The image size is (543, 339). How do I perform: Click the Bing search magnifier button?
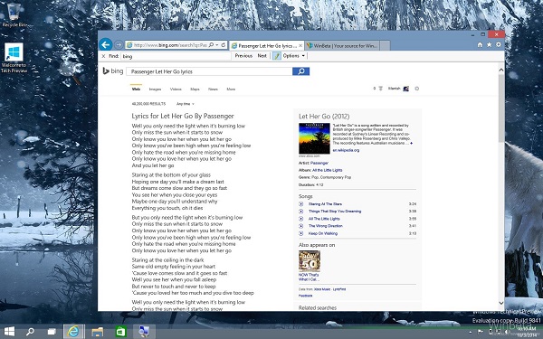click(x=301, y=71)
